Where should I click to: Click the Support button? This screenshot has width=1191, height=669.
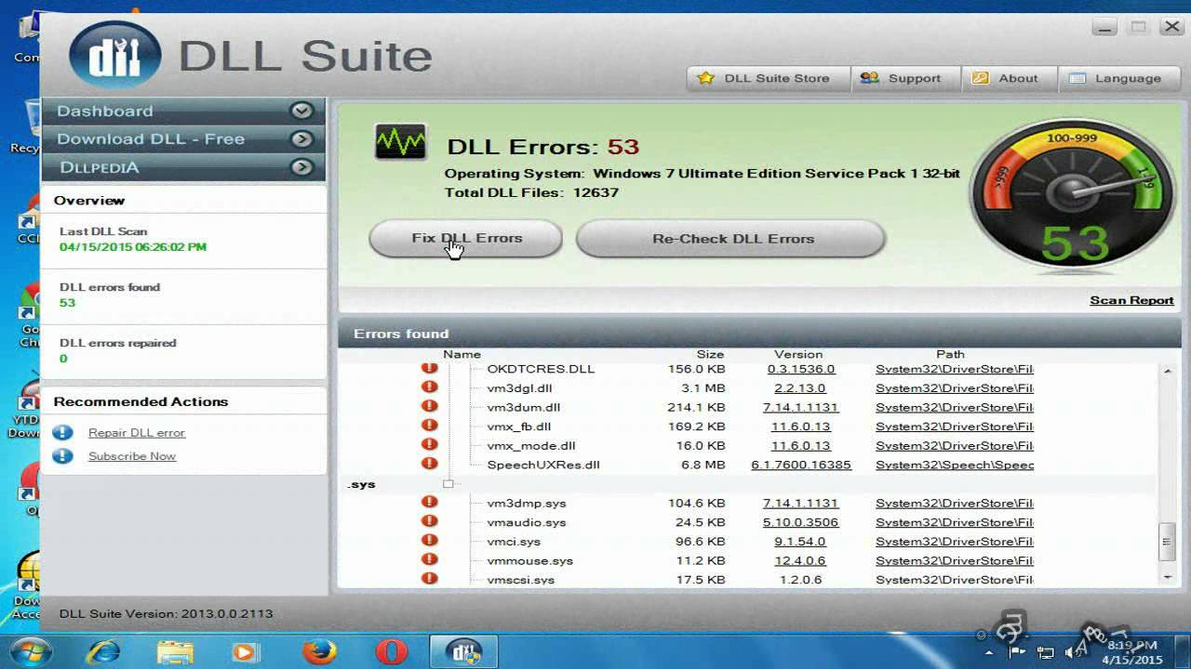pos(905,78)
